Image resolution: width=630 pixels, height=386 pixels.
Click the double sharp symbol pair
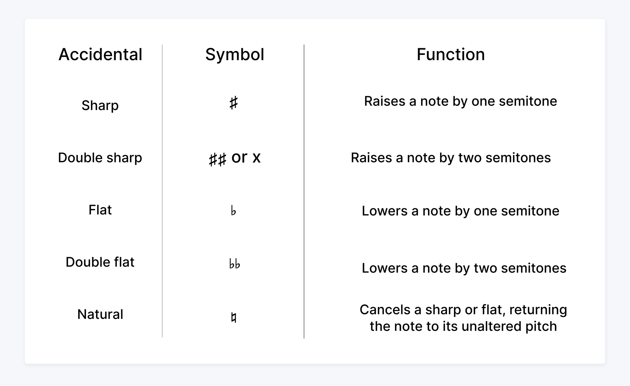point(218,159)
